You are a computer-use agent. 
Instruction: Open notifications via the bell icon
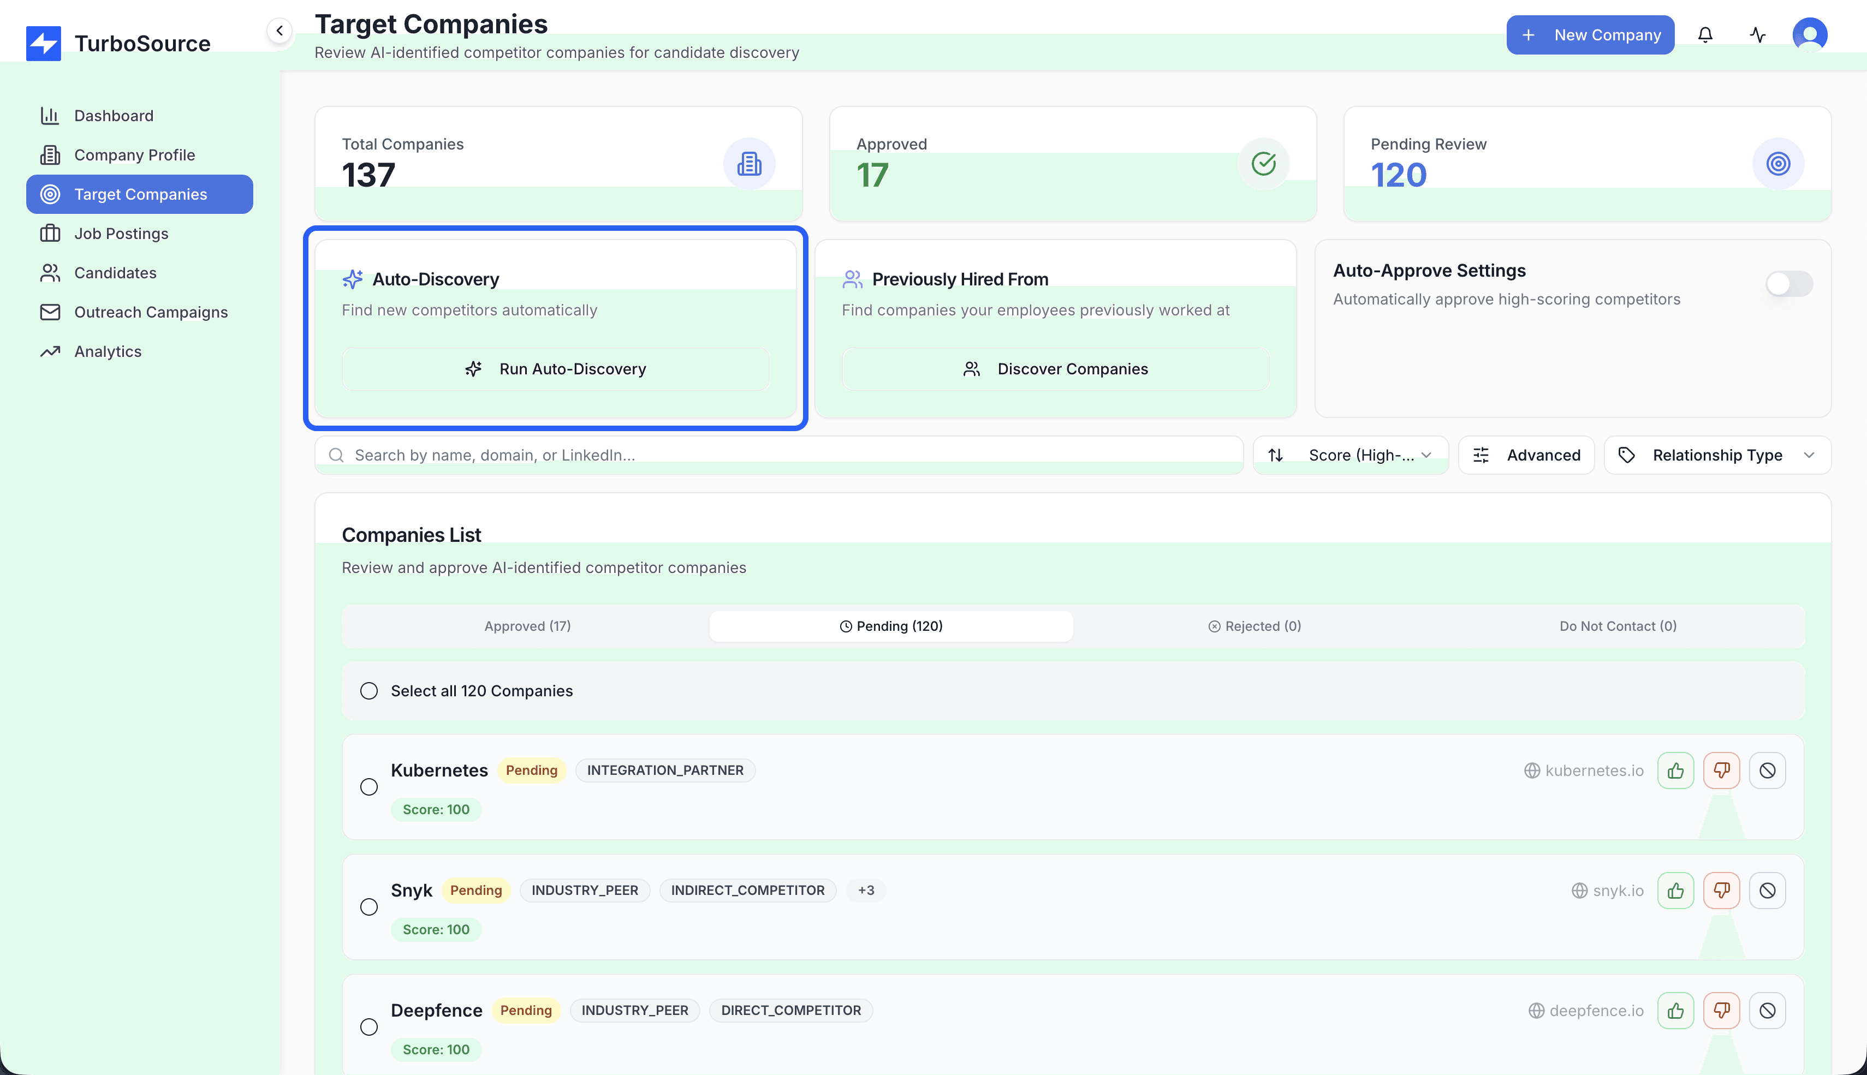tap(1705, 34)
